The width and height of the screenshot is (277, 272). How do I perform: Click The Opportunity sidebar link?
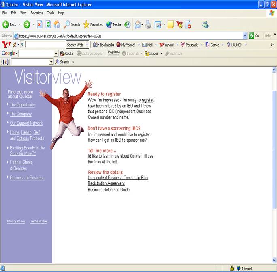22,105
